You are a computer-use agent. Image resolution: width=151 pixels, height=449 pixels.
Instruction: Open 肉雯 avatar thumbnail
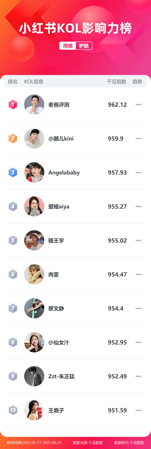click(x=34, y=274)
